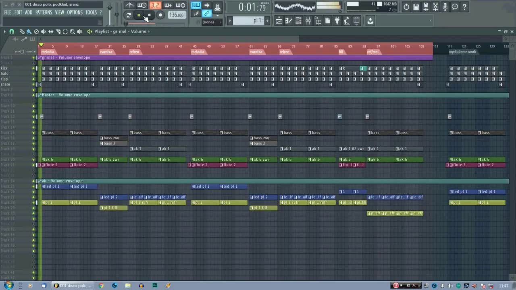This screenshot has width=516, height=290.
Task: Expand the playlist options arrow
Action: (x=4, y=31)
